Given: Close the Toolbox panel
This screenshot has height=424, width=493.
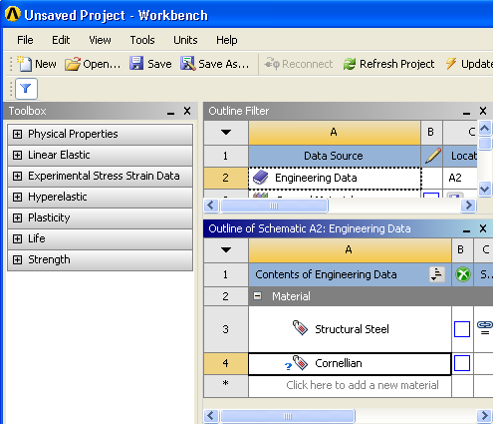Looking at the screenshot, I should [187, 111].
